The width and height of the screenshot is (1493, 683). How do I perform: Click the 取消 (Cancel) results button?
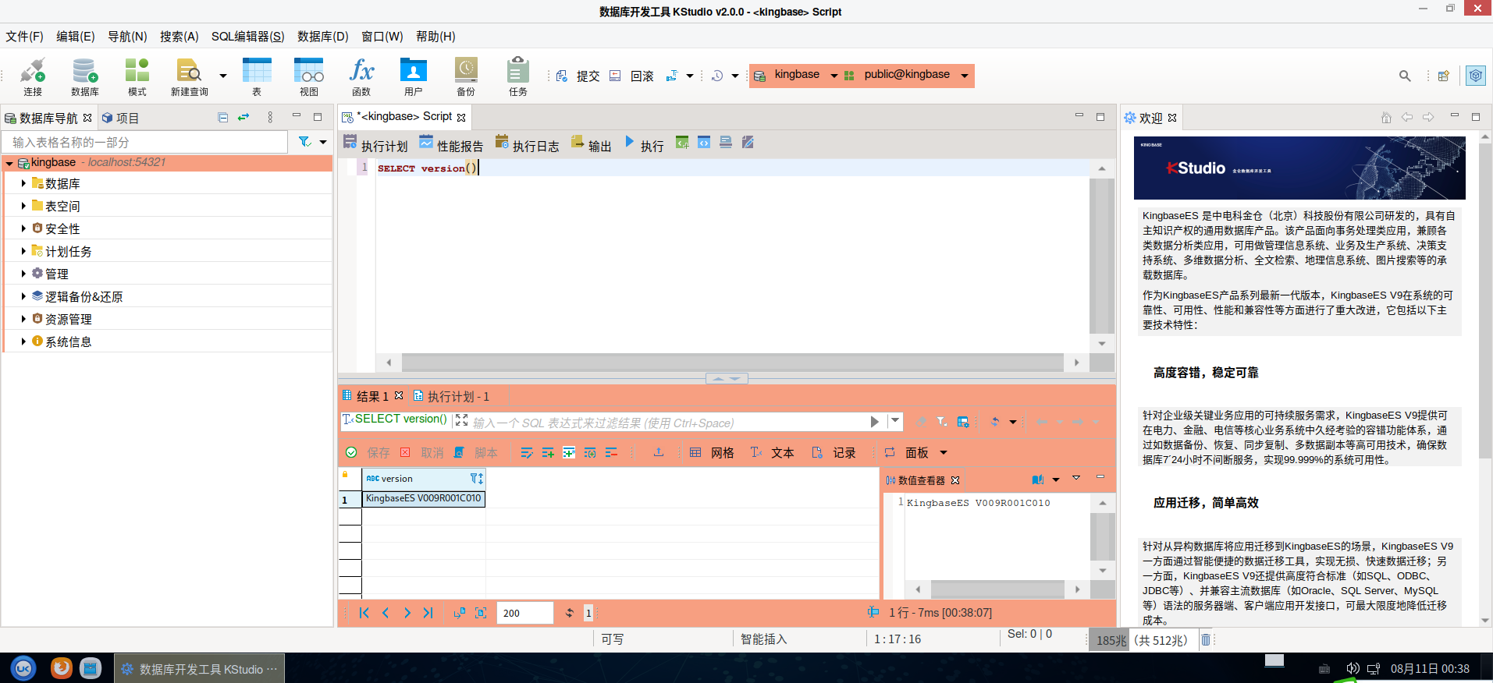pyautogui.click(x=421, y=453)
